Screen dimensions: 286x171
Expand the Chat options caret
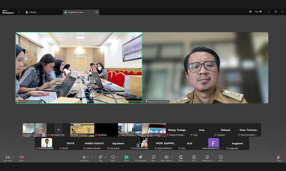tap(106, 157)
